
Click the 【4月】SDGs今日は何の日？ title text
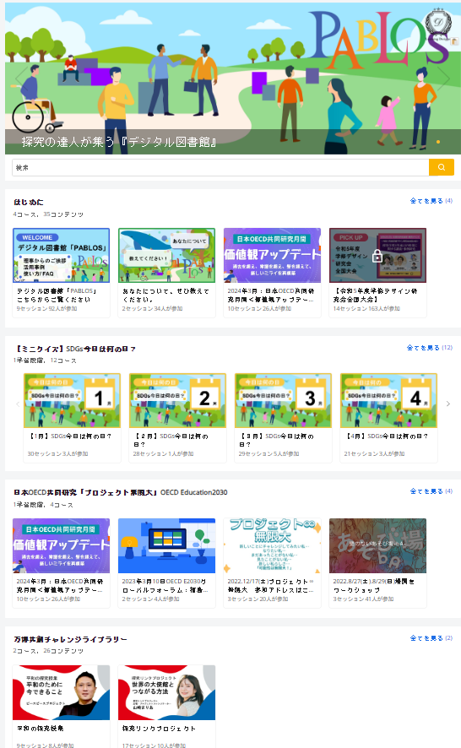pyautogui.click(x=387, y=436)
